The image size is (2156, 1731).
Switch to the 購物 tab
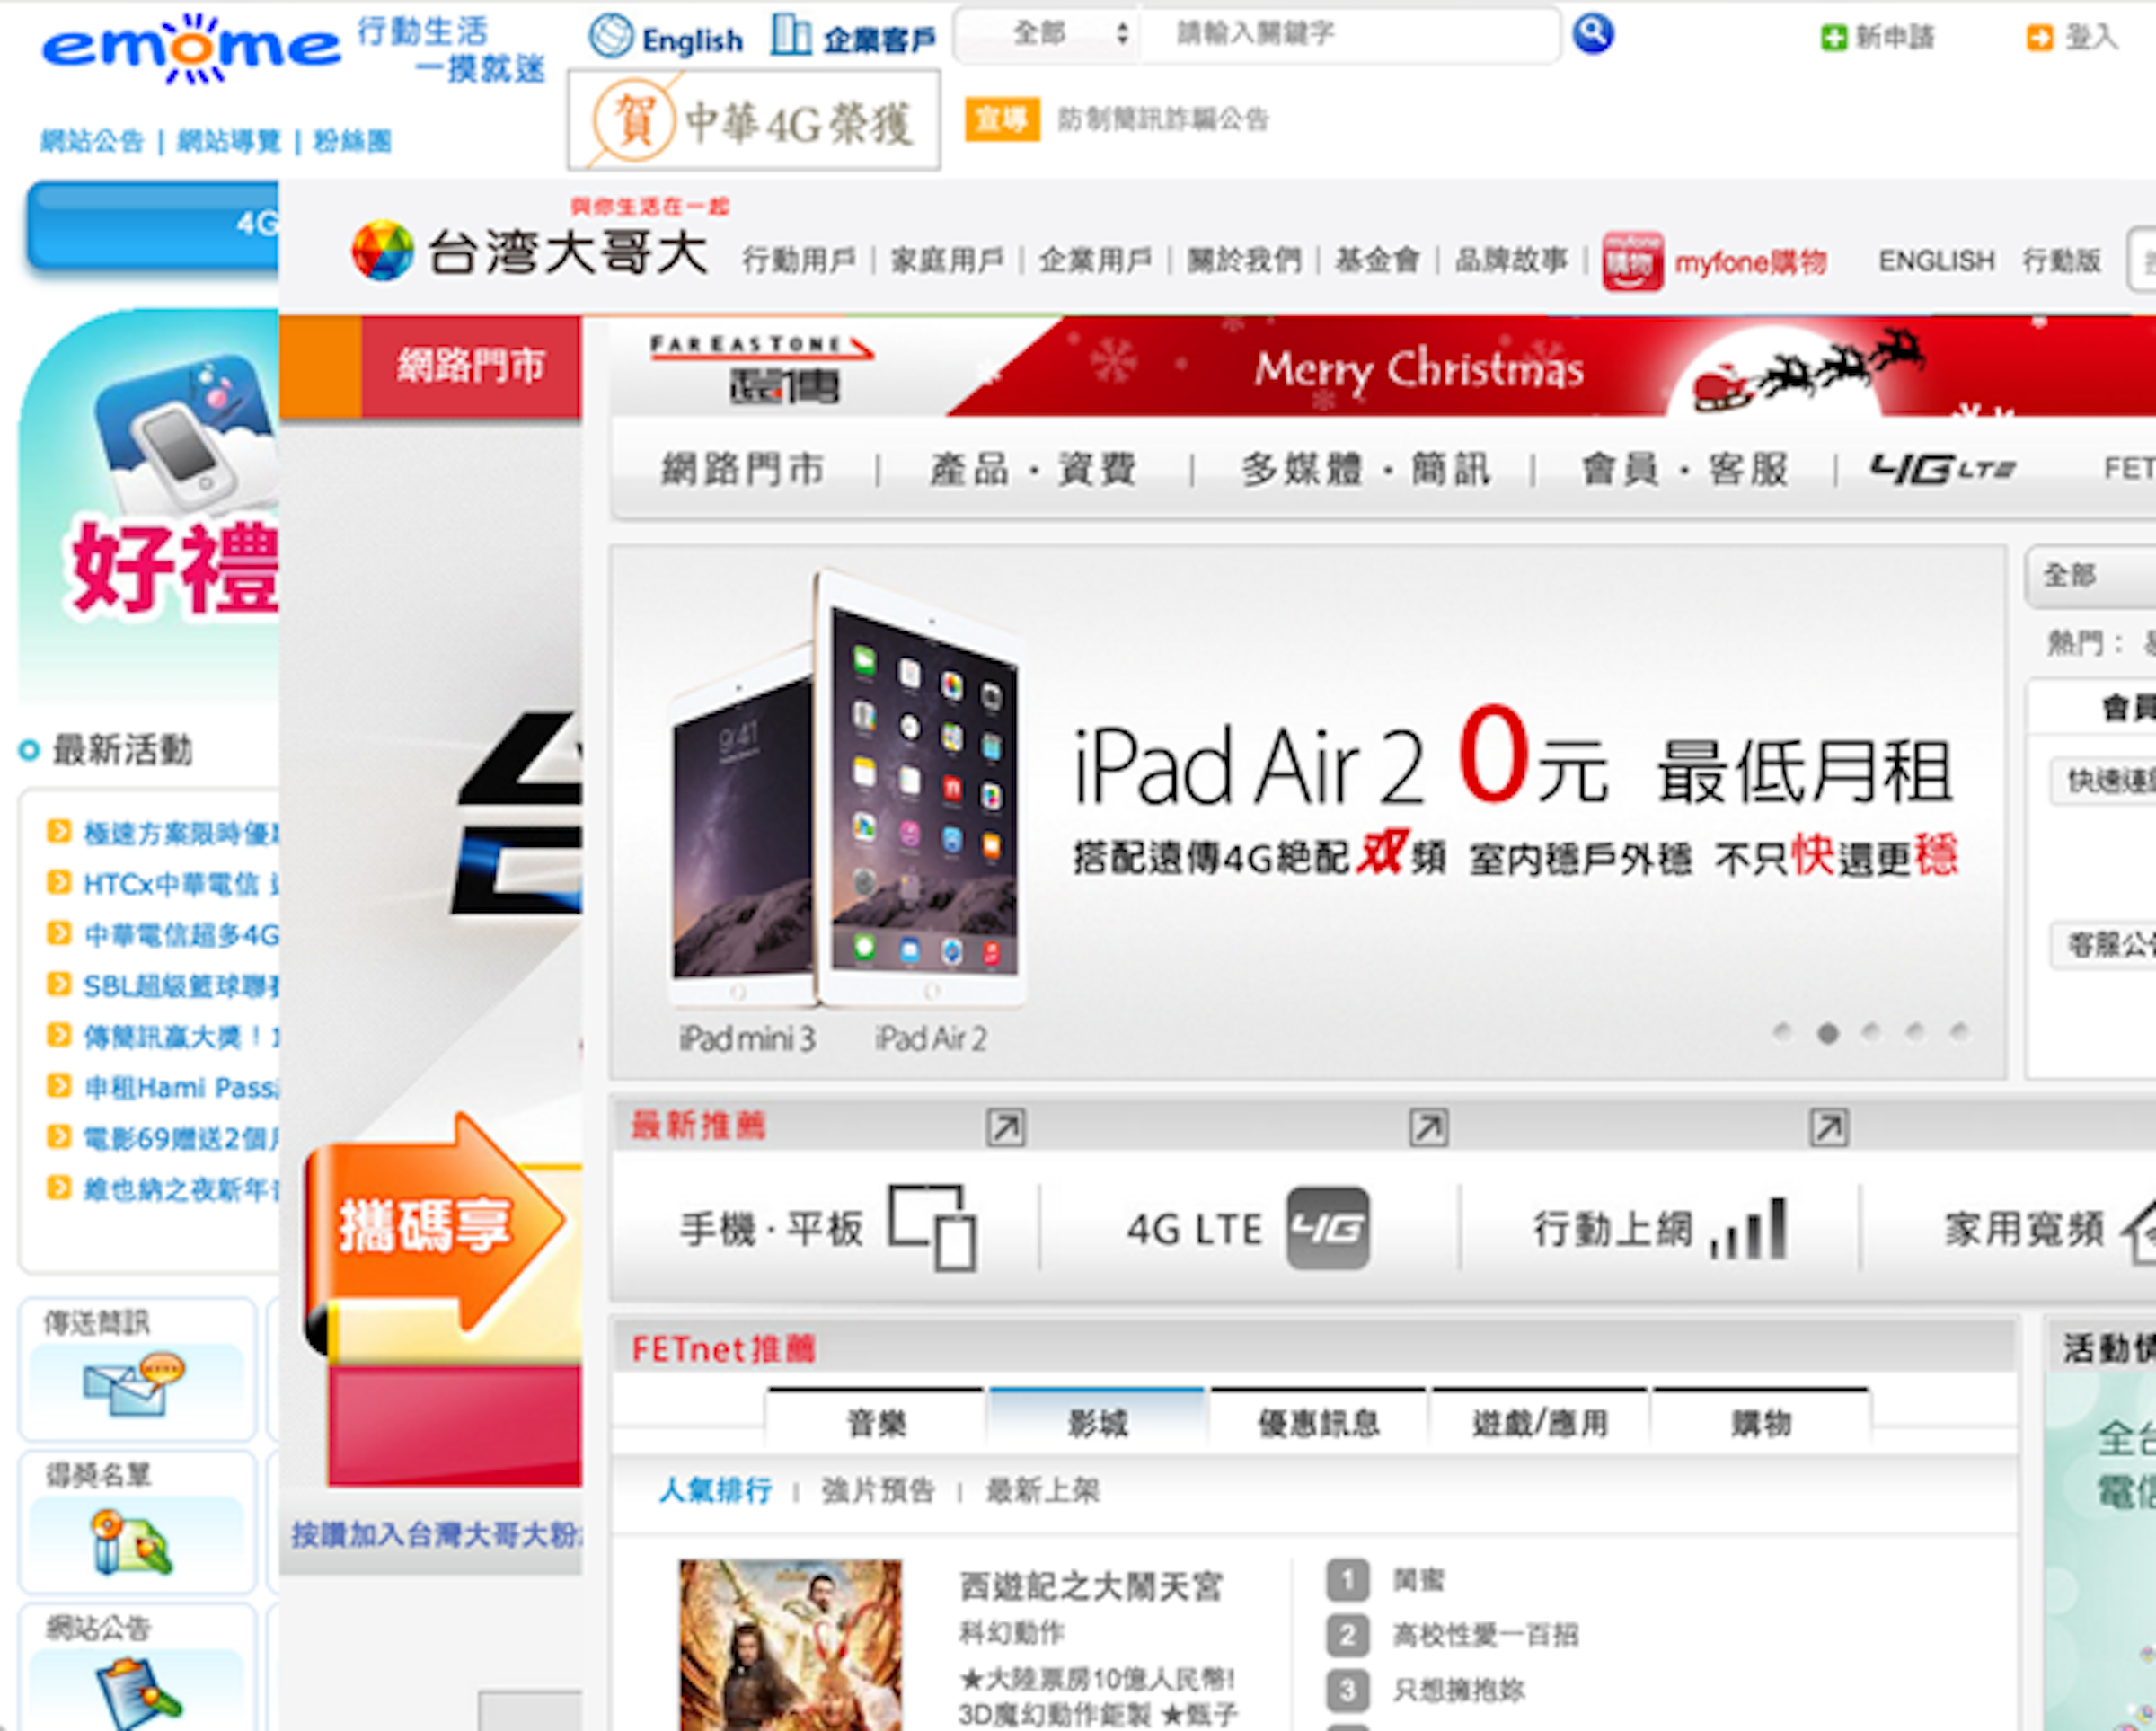[1761, 1421]
